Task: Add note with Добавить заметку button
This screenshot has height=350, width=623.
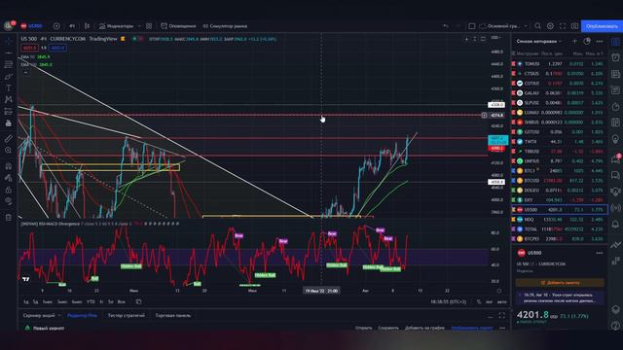Action: point(560,283)
